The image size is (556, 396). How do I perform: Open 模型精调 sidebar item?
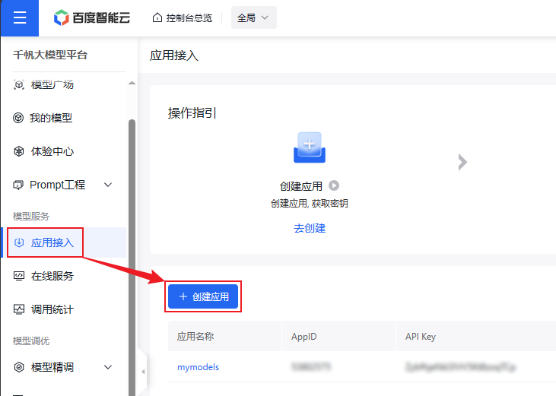point(52,367)
